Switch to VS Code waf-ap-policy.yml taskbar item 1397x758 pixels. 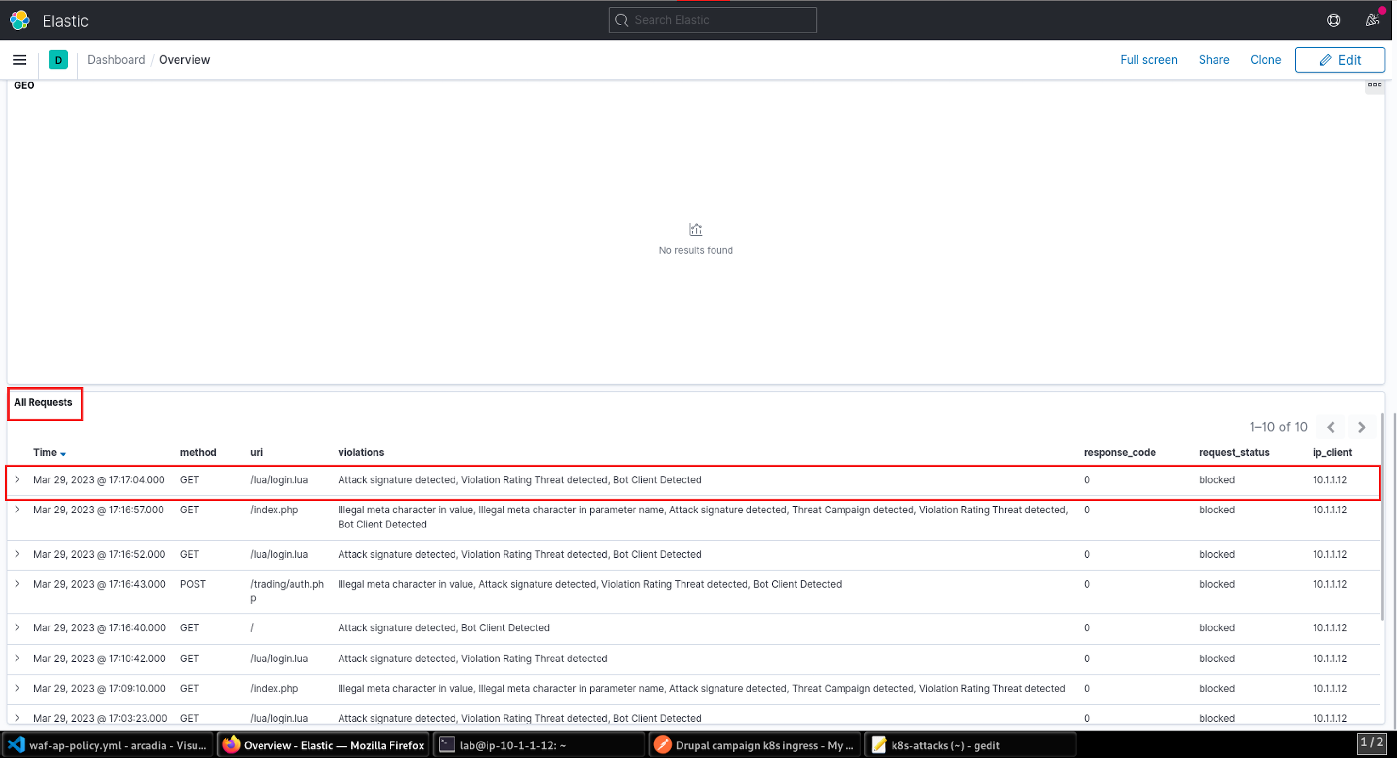click(107, 745)
